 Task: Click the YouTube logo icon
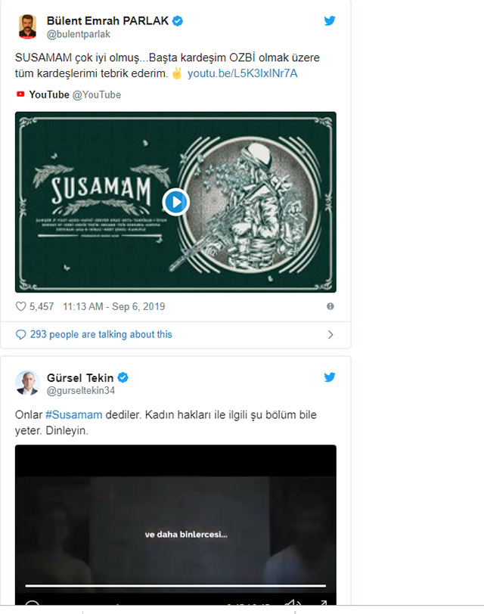pos(20,95)
